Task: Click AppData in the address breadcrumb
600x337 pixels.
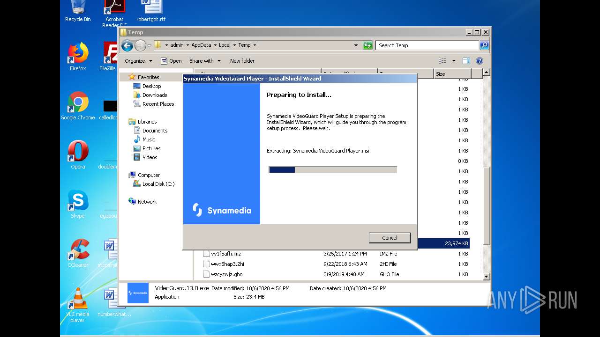Action: (x=201, y=45)
